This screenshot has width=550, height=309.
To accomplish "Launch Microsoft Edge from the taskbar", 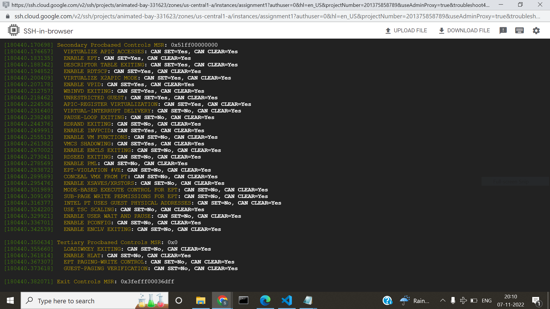I will [x=266, y=300].
